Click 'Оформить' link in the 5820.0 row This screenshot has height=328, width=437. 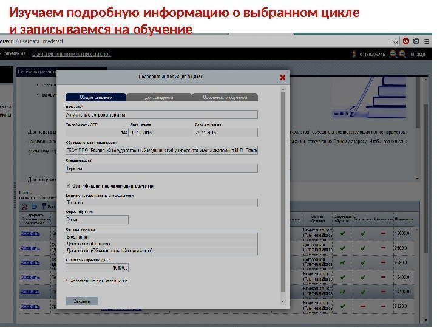(x=30, y=306)
